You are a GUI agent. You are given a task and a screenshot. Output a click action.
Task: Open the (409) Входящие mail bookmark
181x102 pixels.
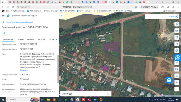click(x=34, y=11)
